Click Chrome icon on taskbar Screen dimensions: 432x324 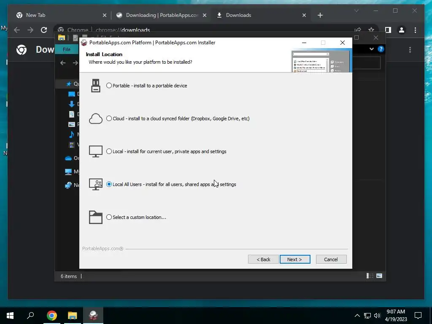coord(52,316)
